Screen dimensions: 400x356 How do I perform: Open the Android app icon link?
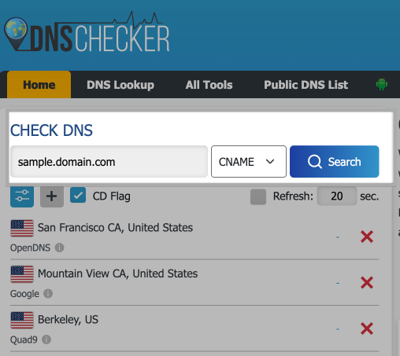coord(382,85)
